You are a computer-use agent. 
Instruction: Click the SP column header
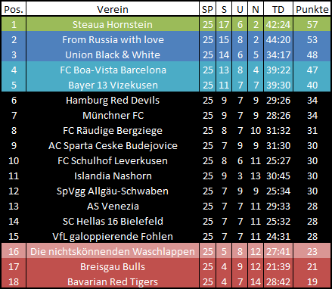point(207,9)
